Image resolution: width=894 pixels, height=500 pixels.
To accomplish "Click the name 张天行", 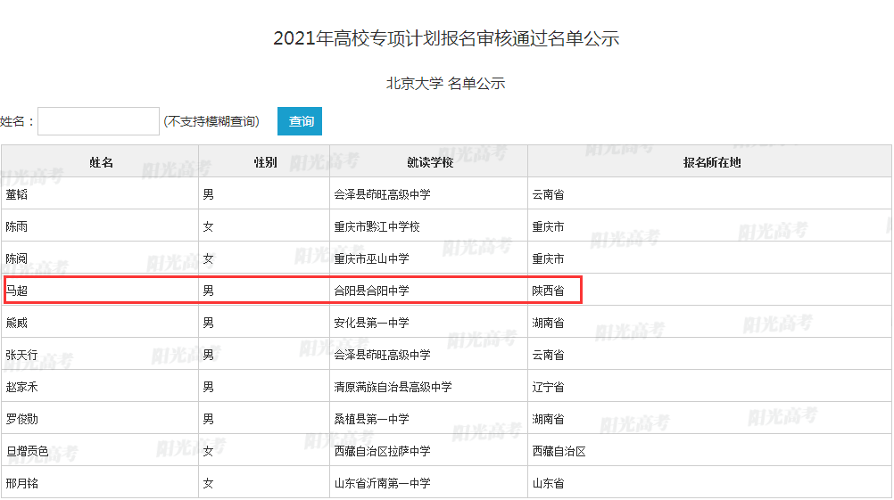I will point(21,355).
